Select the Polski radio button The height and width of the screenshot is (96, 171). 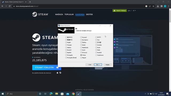(96, 50)
